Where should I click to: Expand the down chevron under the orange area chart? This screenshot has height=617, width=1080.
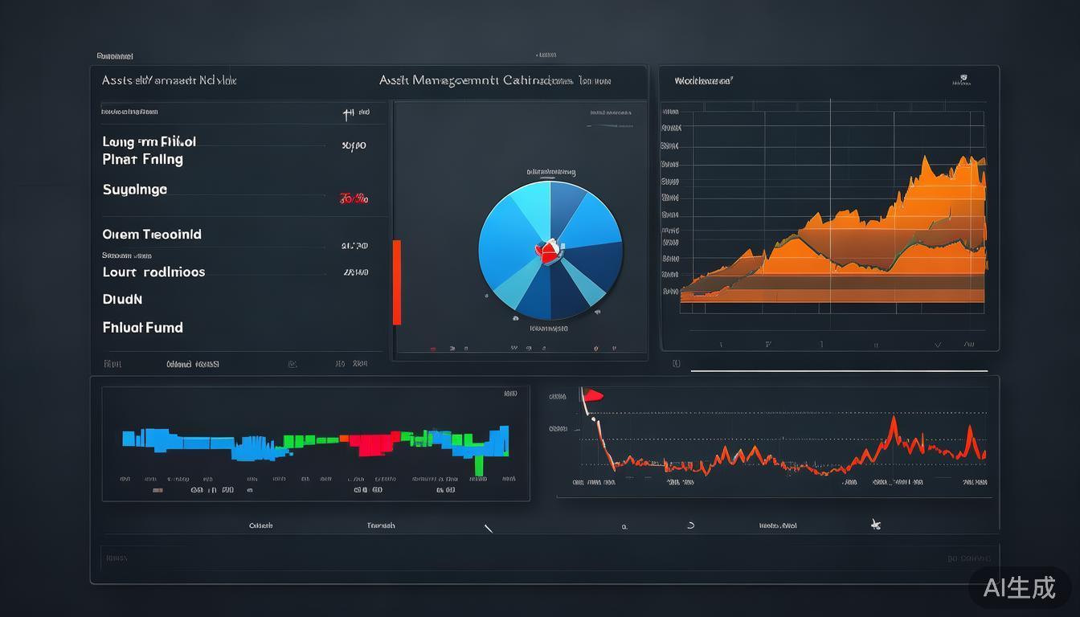(937, 345)
